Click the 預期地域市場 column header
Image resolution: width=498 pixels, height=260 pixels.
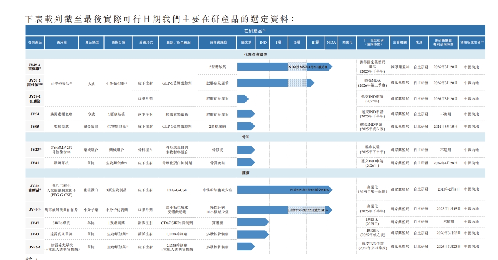coord(471,42)
